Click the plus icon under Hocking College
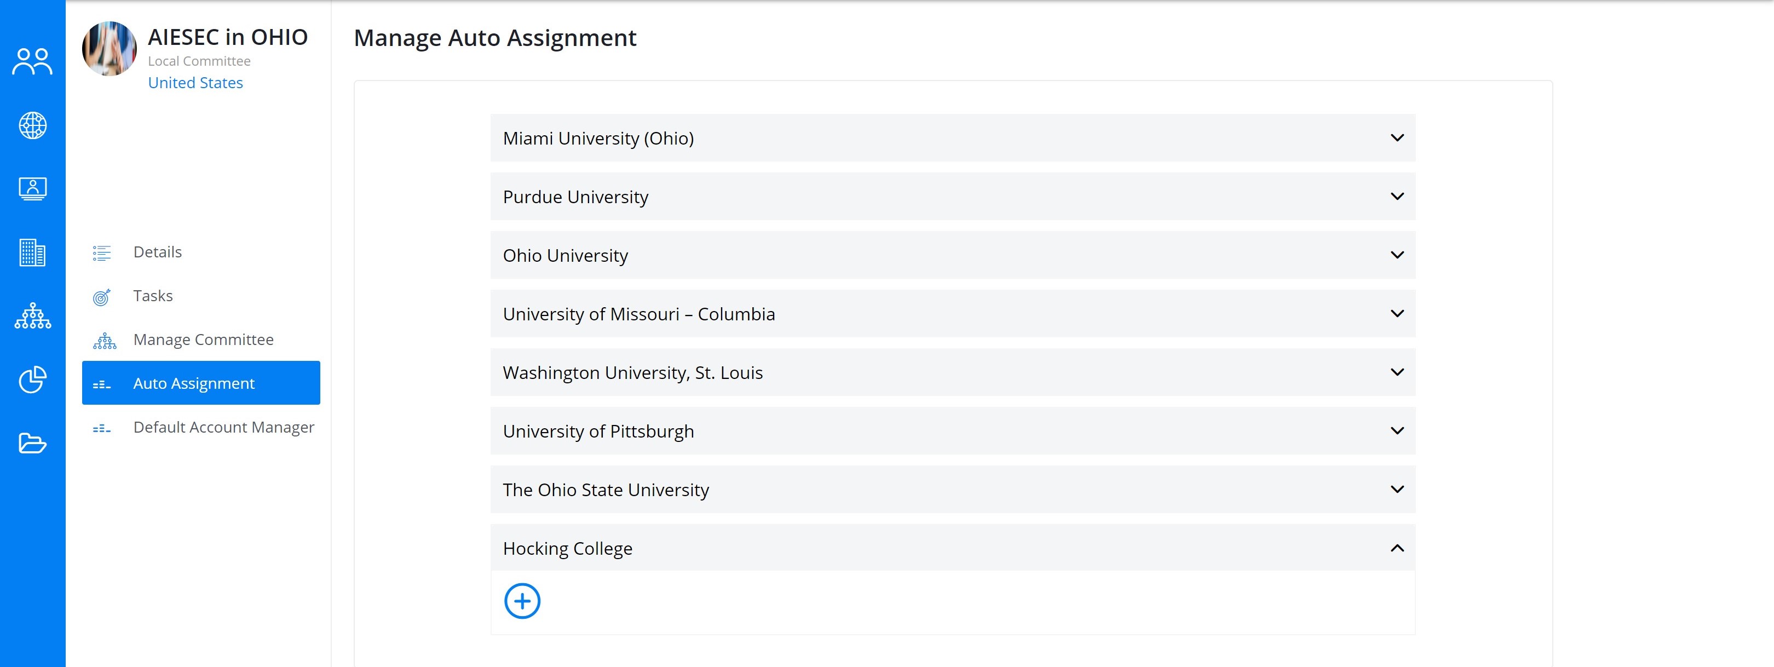This screenshot has width=1774, height=667. click(522, 601)
